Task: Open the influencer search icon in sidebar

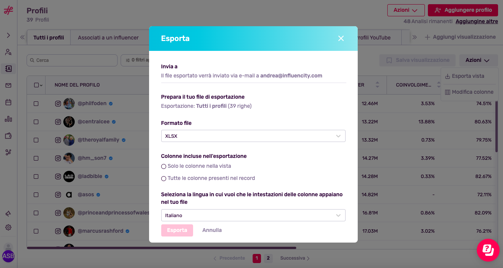Action: coord(8,52)
